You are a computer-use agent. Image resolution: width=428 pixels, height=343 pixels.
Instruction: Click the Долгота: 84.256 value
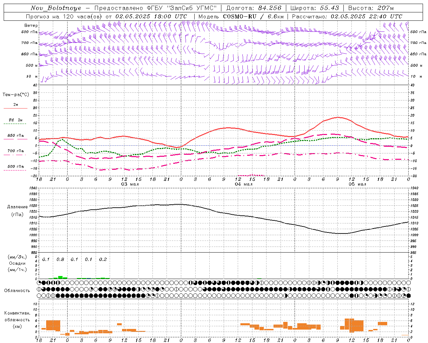coord(254,8)
